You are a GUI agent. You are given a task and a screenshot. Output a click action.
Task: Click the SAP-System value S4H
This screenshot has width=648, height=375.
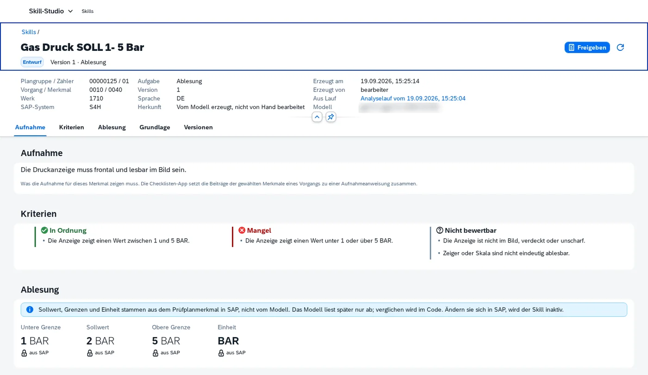[95, 107]
